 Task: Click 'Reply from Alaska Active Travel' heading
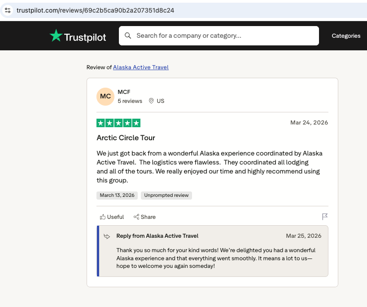(x=157, y=236)
